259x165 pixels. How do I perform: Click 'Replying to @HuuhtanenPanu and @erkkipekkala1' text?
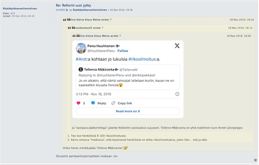pos(117,75)
